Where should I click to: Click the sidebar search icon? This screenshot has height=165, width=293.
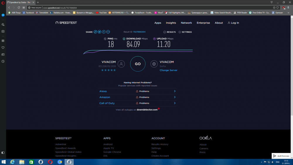(3, 25)
